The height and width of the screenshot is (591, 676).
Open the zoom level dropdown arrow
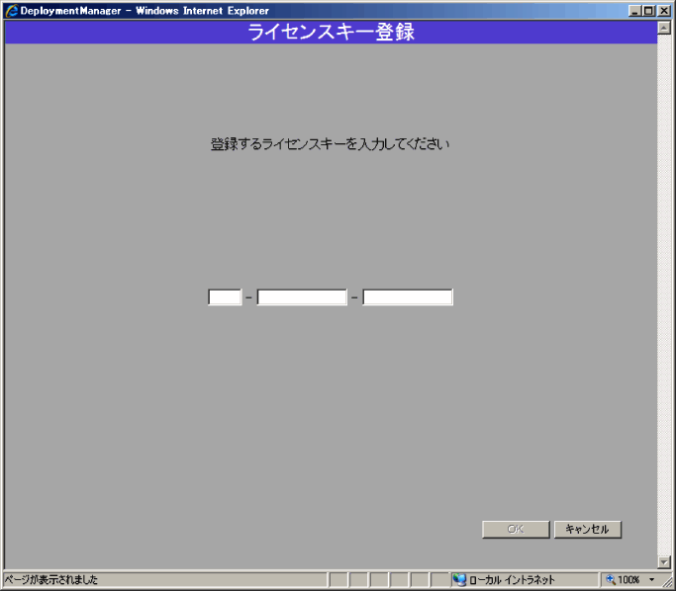click(651, 580)
